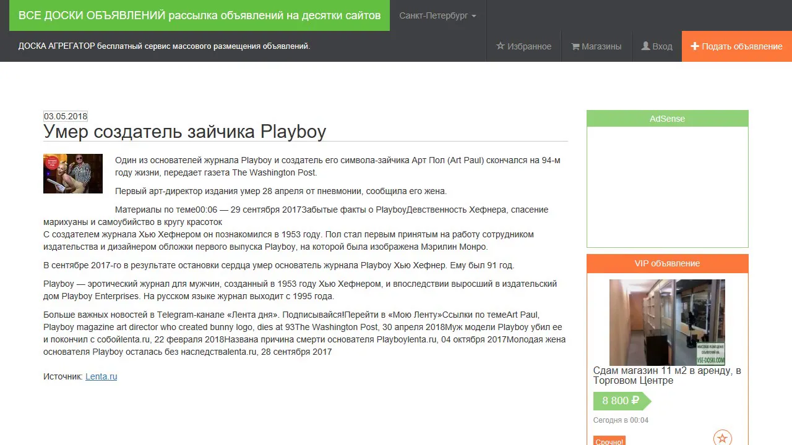This screenshot has width=792, height=445.
Task: Click the AdSense panel header
Action: point(667,119)
